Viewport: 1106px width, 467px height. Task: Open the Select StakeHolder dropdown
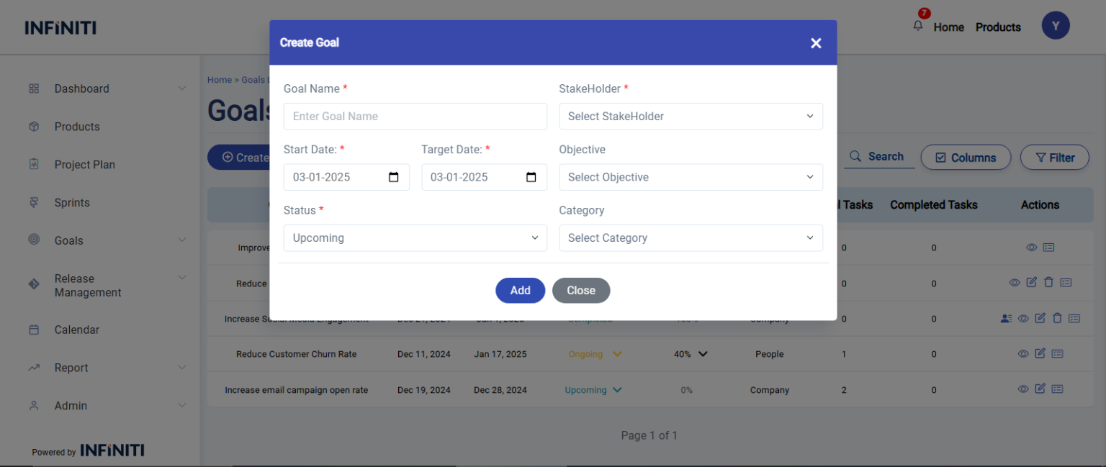coord(691,117)
